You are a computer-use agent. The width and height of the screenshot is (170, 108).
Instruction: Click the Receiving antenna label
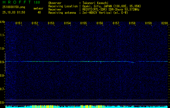(x=62, y=13)
